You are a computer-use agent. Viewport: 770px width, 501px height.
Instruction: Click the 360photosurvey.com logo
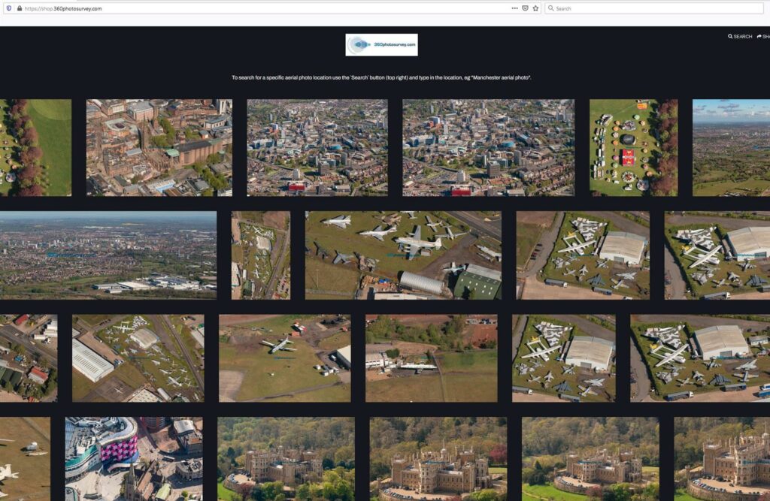[x=381, y=44]
